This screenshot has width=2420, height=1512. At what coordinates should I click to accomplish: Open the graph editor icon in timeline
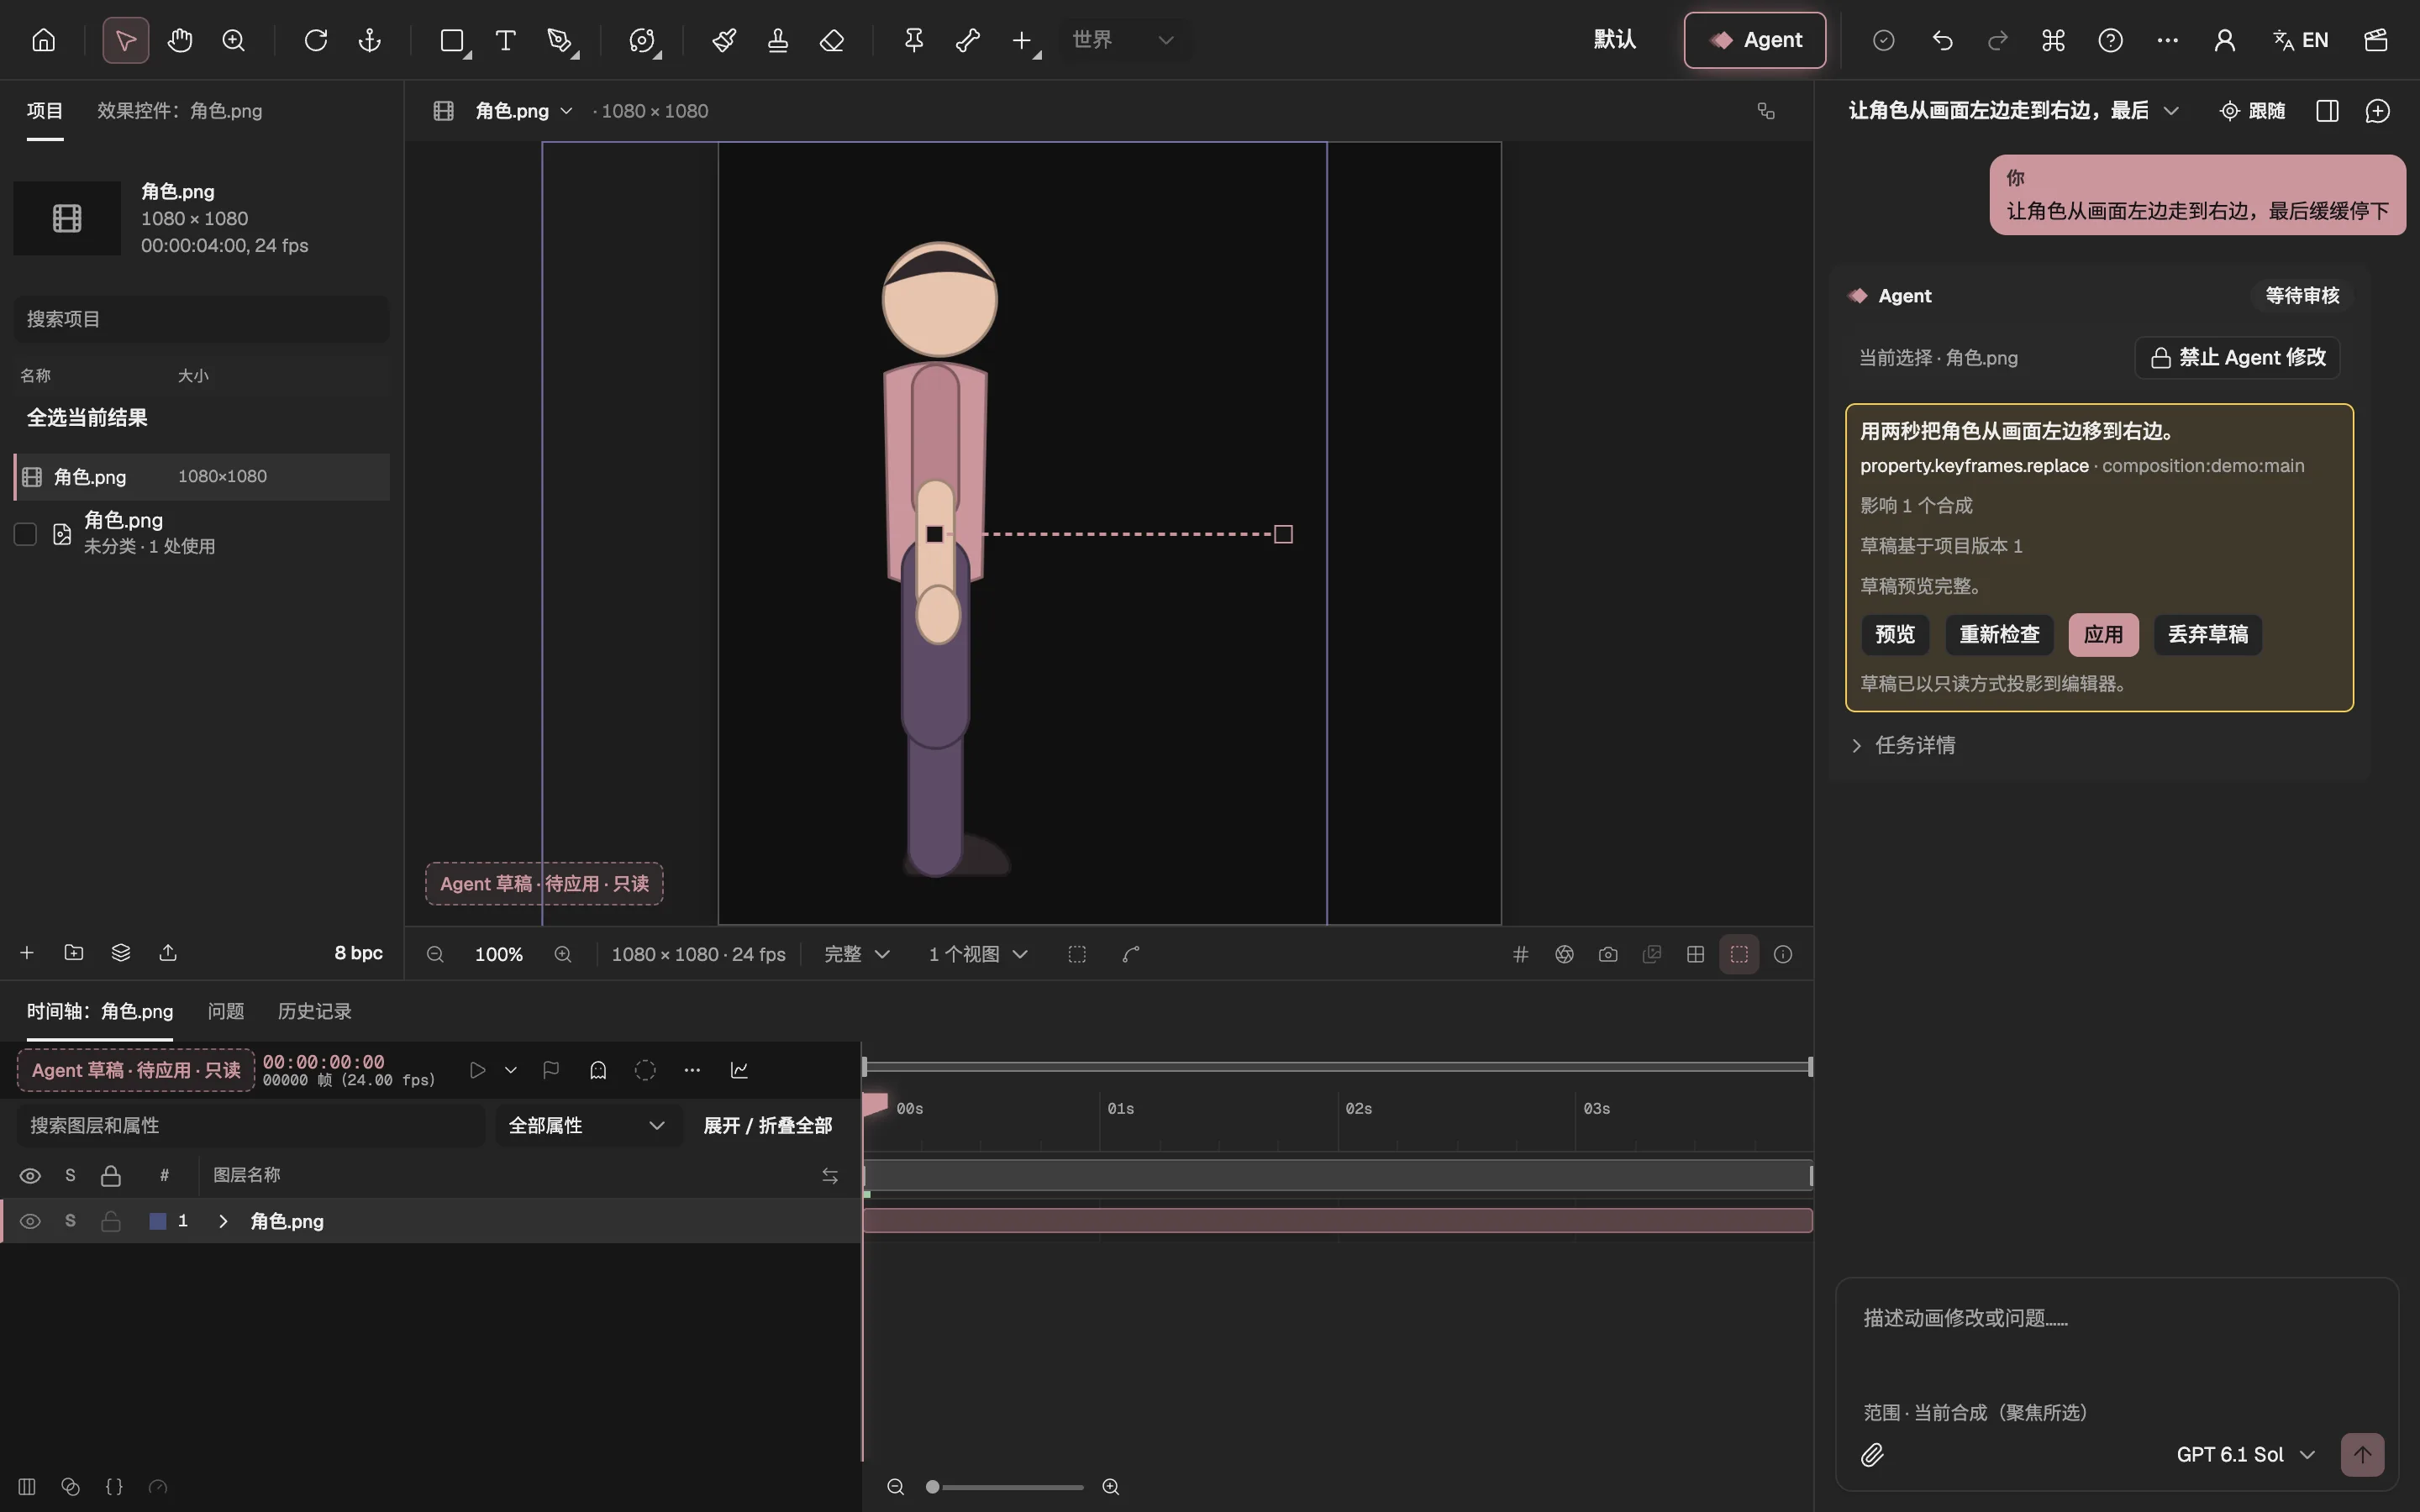[740, 1070]
